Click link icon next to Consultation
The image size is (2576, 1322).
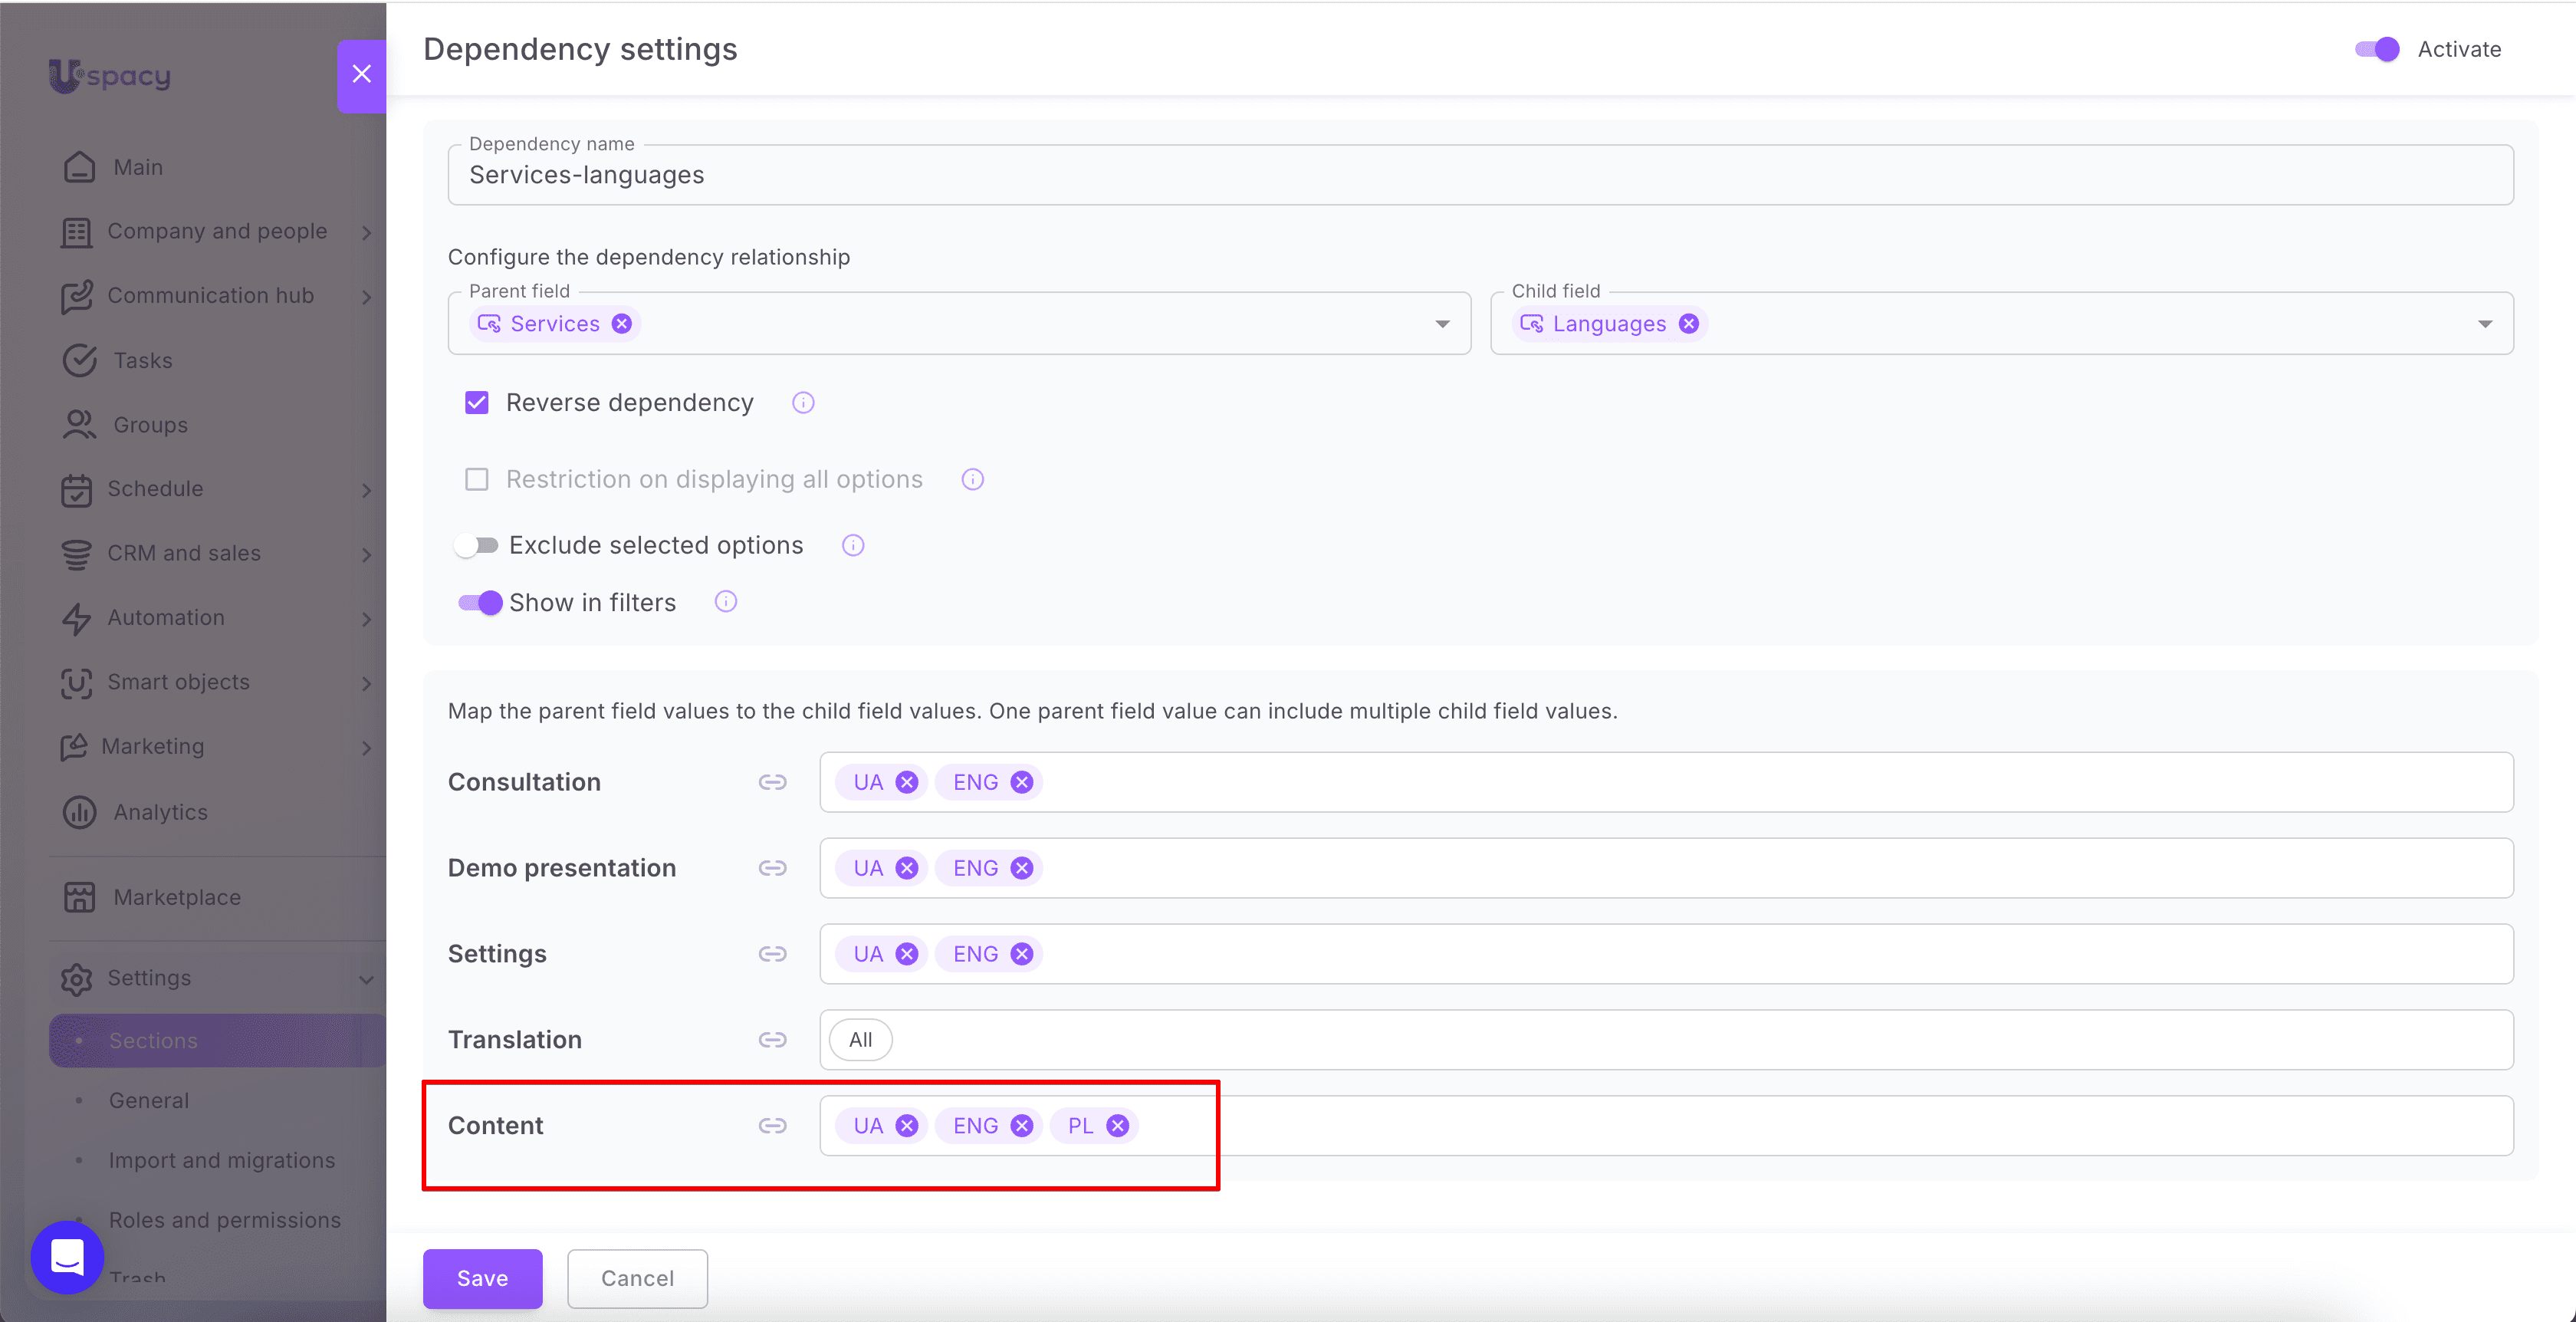[772, 782]
